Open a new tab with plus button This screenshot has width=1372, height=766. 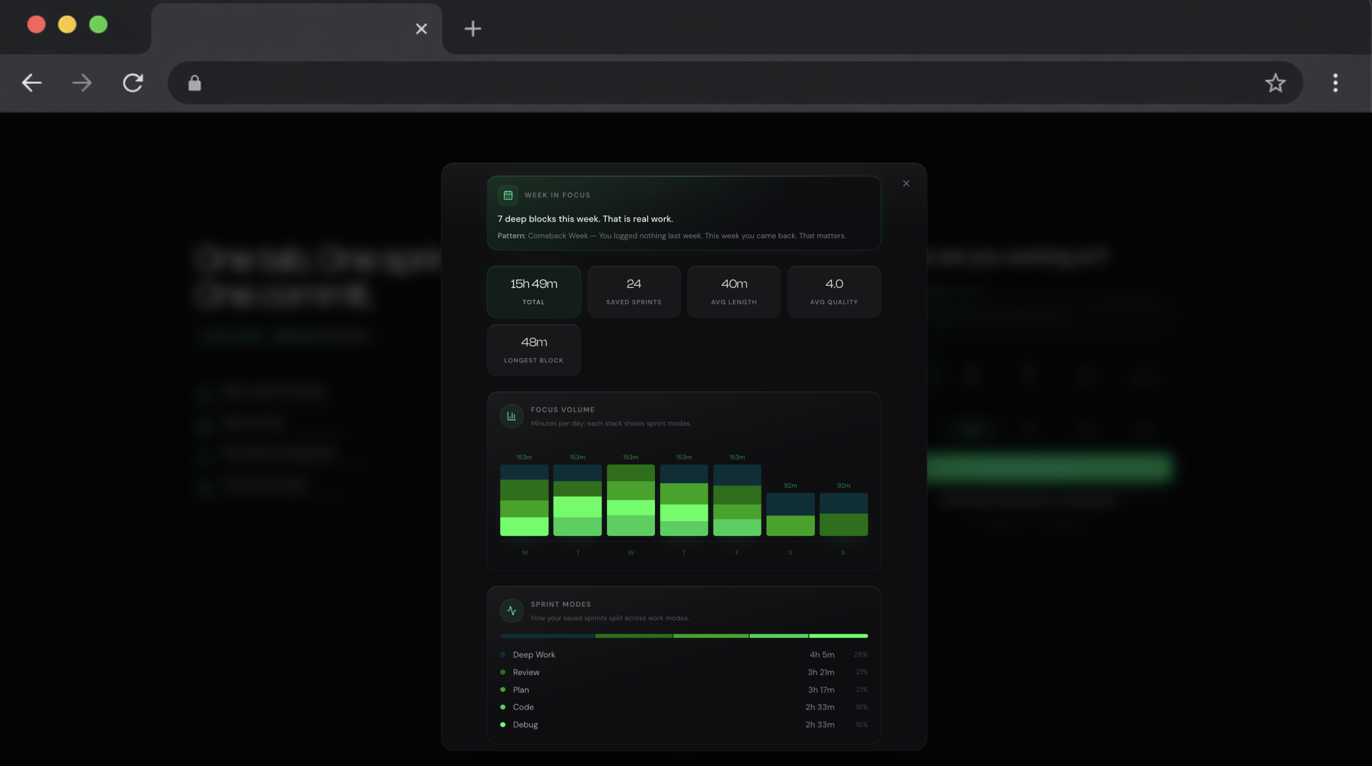point(472,29)
